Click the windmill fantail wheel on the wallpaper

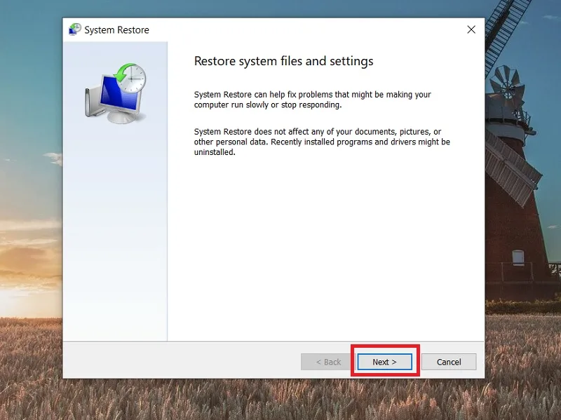[506, 83]
